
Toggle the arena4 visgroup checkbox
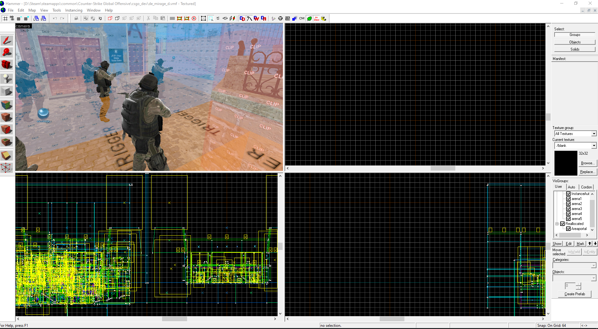point(568,214)
